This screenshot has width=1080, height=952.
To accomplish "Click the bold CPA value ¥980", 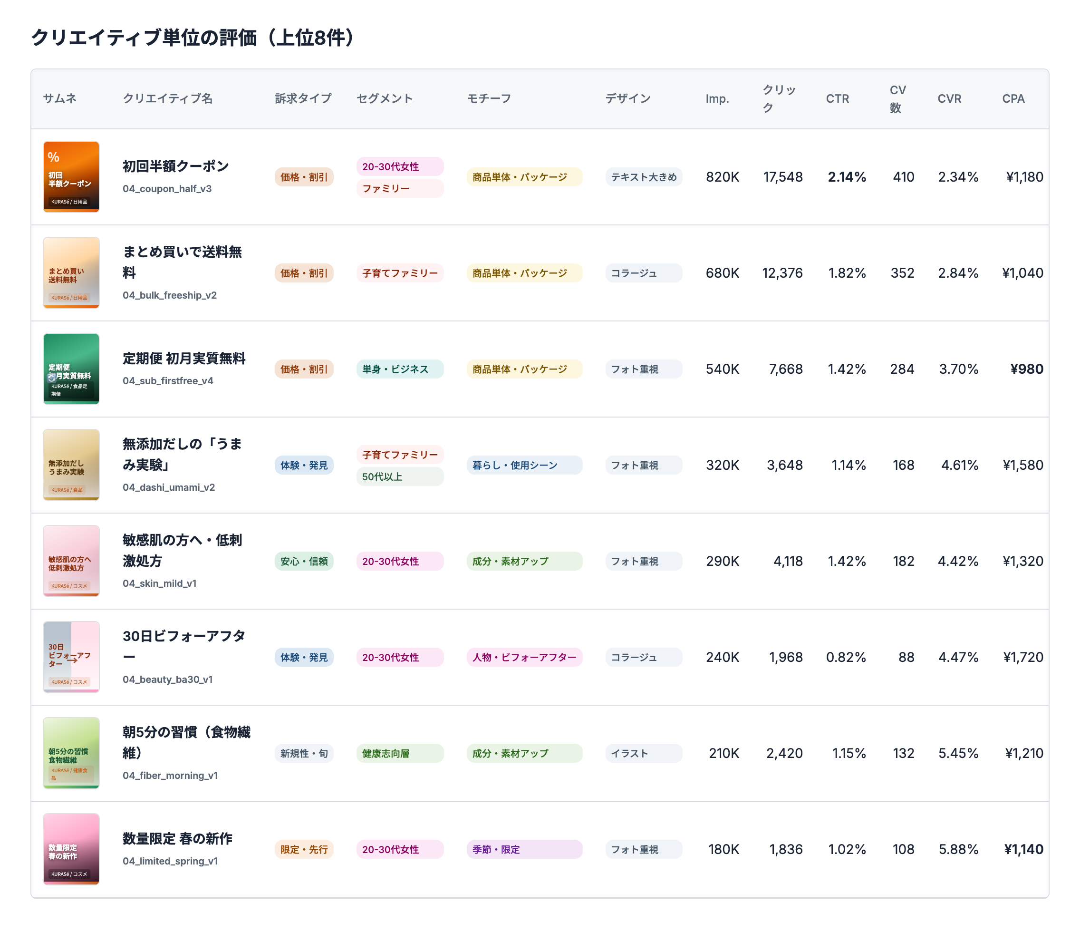I will point(1027,369).
